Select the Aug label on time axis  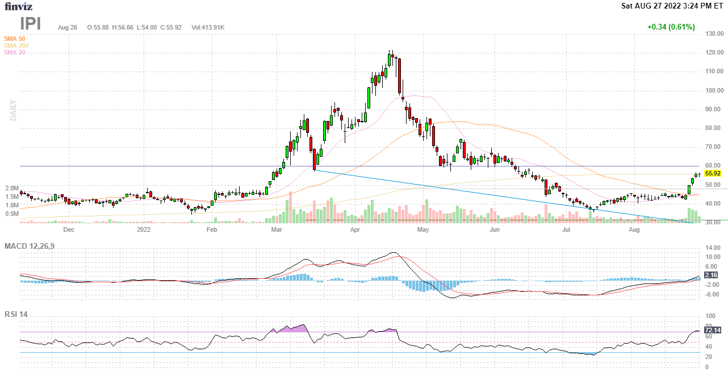(635, 230)
